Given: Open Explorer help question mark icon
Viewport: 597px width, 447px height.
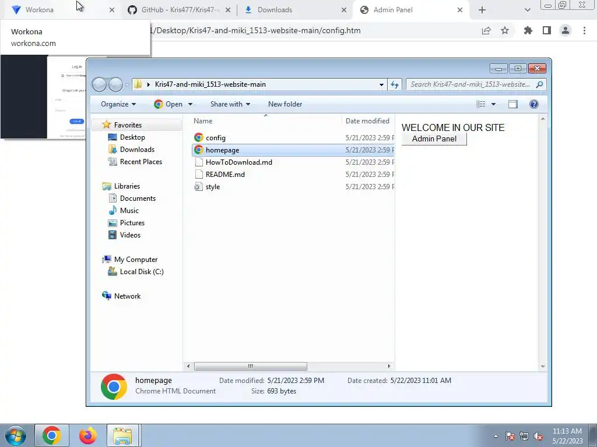Looking at the screenshot, I should pos(534,104).
